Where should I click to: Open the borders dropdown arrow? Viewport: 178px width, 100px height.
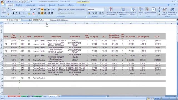[x=26, y=13]
